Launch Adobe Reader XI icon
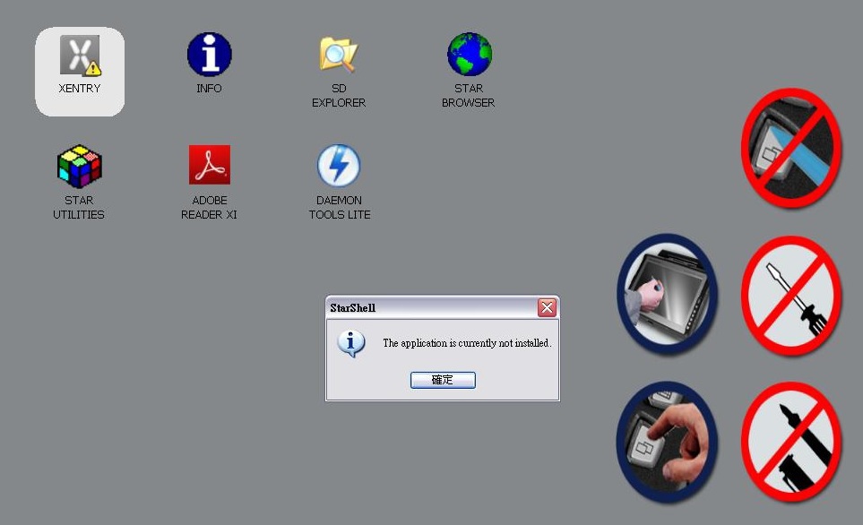Viewport: 863px width, 525px height. coord(209,165)
